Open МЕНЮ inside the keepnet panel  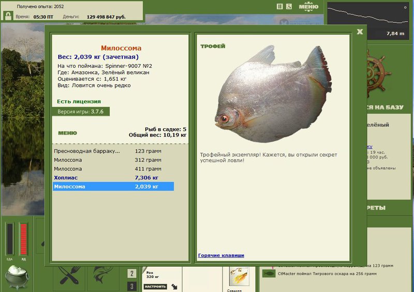[67, 133]
